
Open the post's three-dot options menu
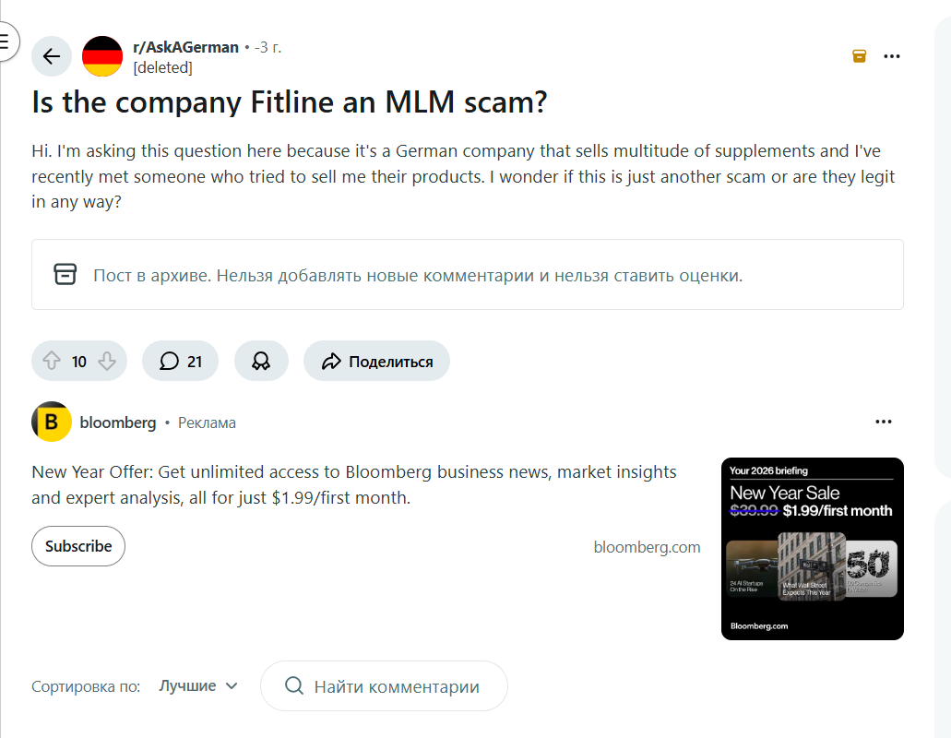coord(891,56)
